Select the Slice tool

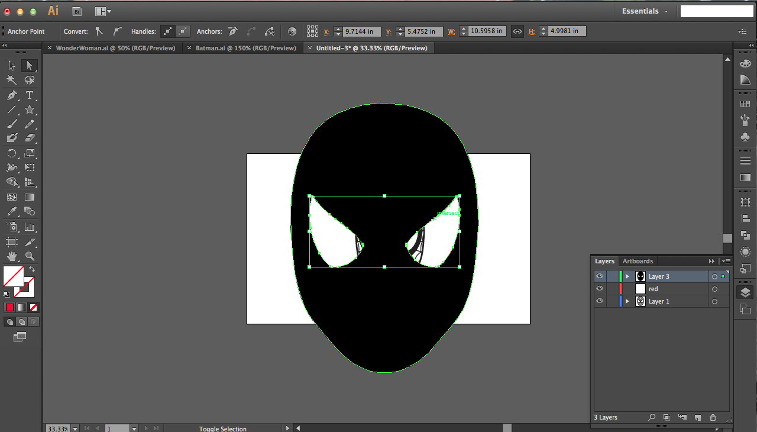tap(29, 242)
